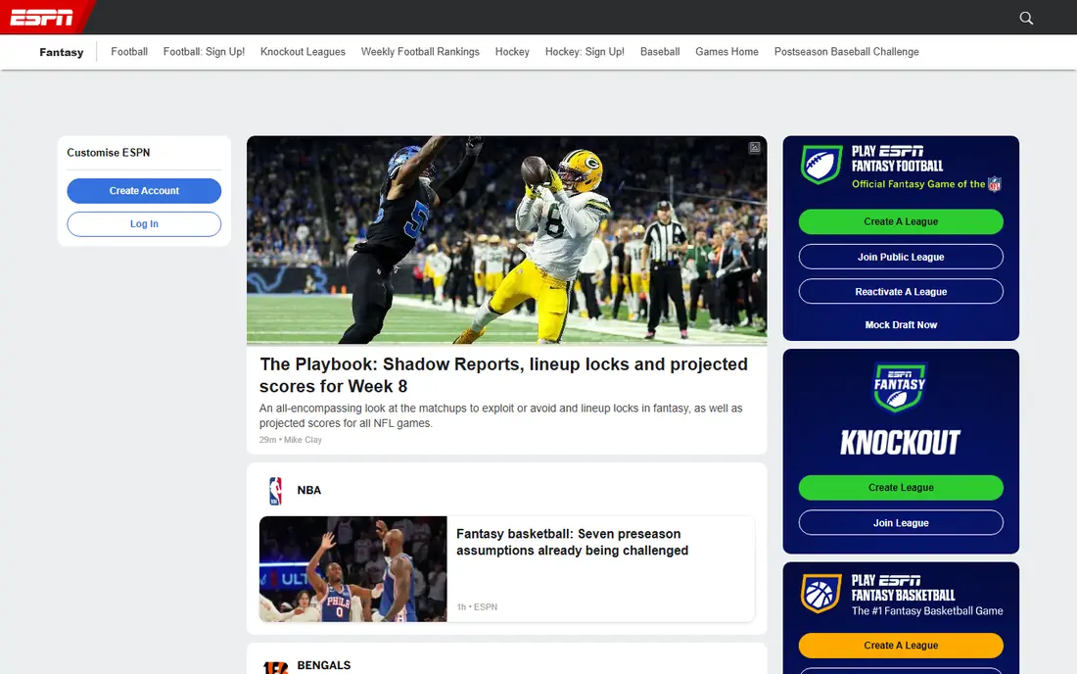The width and height of the screenshot is (1077, 674).
Task: Open the Hockey nav item
Action: (512, 52)
